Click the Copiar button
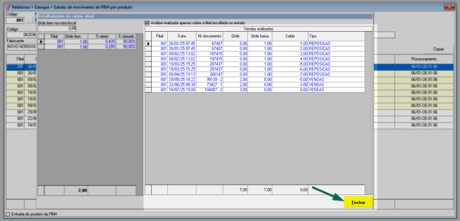The height and width of the screenshot is (221, 460). tap(438, 49)
